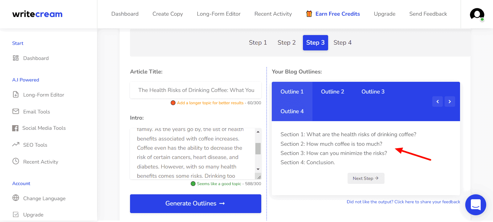Screen dimensions: 493x222
Task: Open Outline 4 tab
Action: point(292,111)
